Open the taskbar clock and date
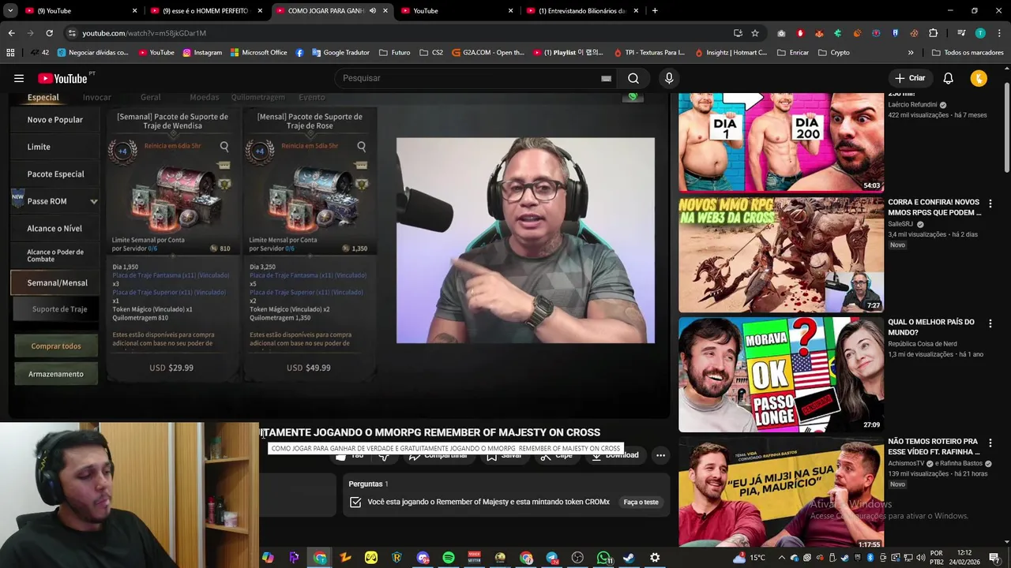Screen dimensions: 1011x568 pos(964,558)
